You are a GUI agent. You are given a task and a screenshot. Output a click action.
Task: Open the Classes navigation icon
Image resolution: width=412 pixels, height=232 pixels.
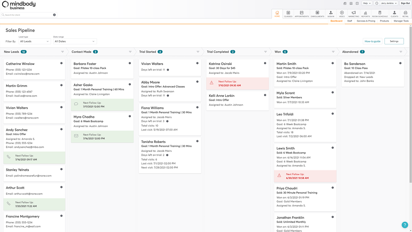[x=288, y=14]
